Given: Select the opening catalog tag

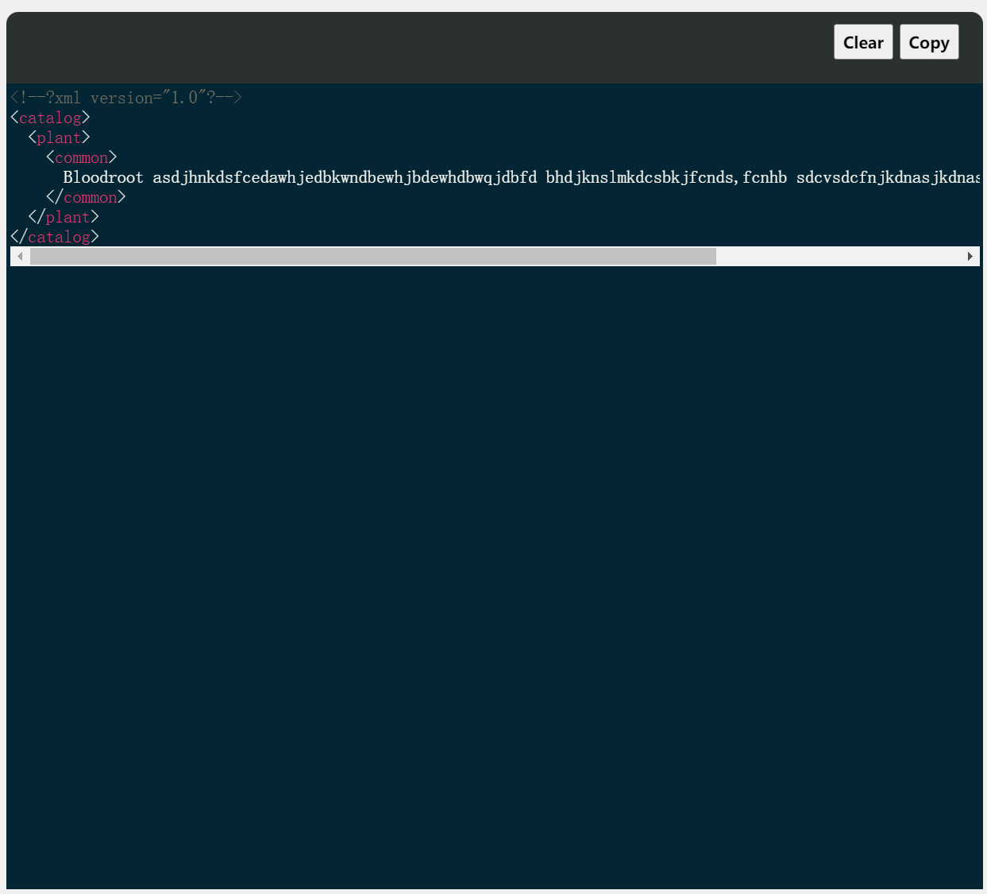Looking at the screenshot, I should (49, 118).
